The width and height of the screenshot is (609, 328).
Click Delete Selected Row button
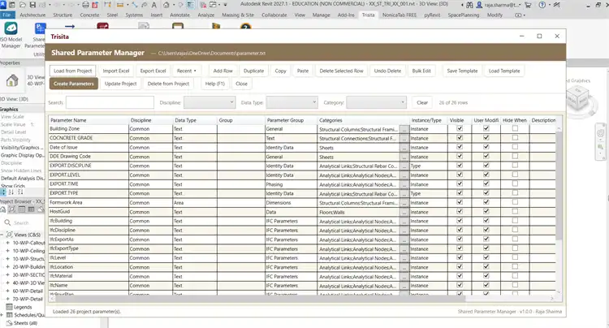point(341,71)
